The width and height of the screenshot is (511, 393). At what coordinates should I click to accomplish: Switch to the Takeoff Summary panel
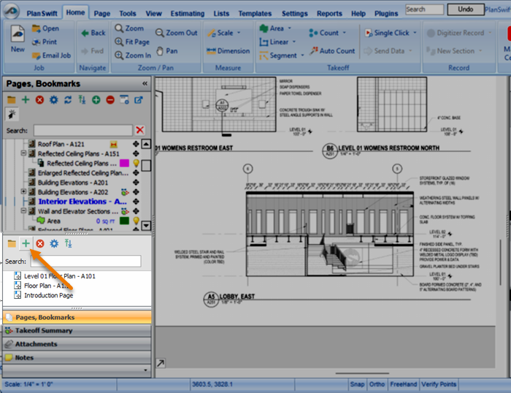(77, 331)
